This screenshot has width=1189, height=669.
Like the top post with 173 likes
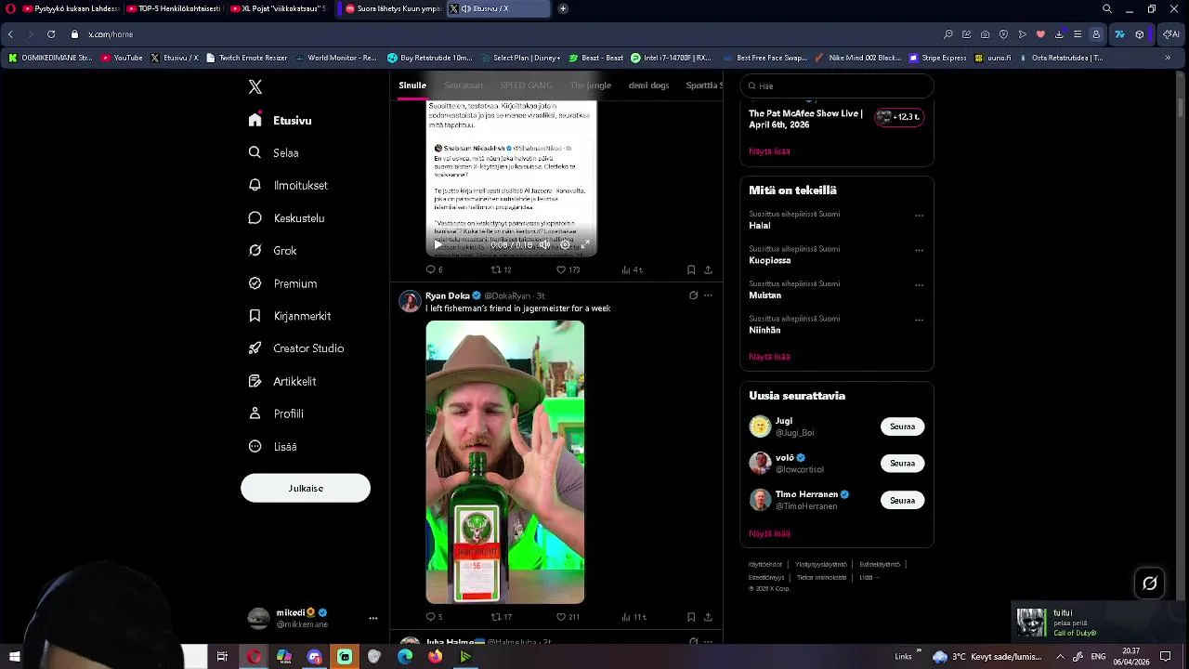click(568, 269)
